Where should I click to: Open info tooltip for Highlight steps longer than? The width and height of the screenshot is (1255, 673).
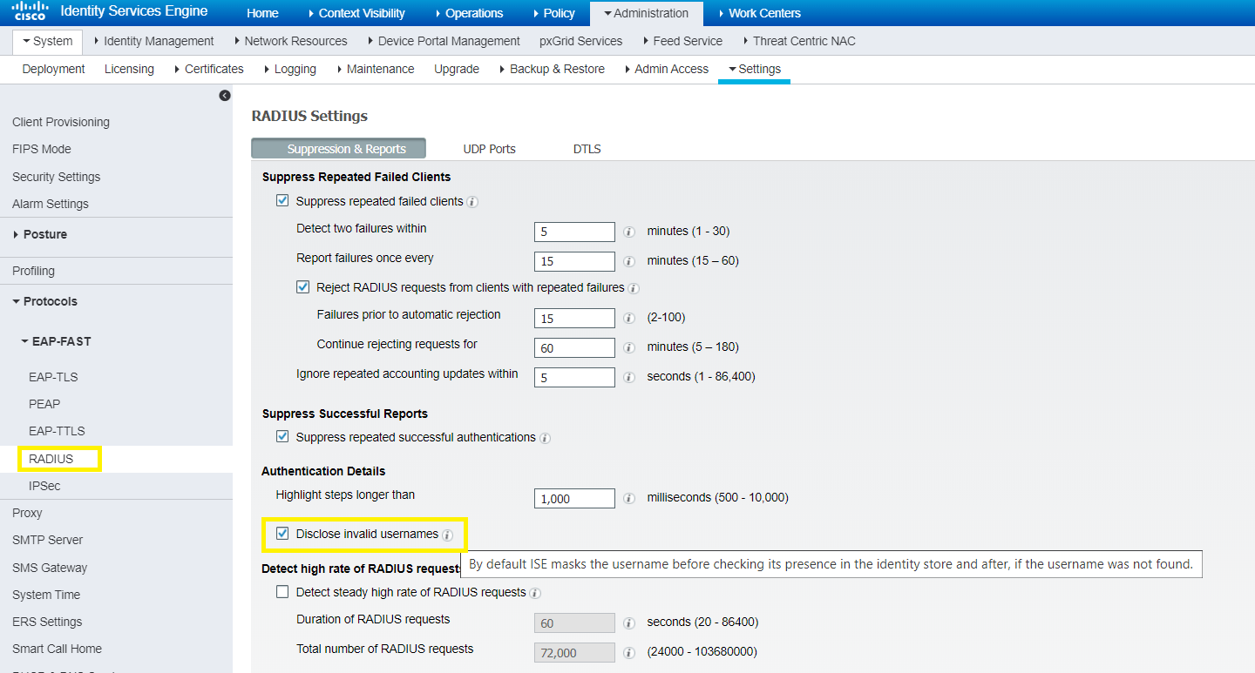(x=628, y=498)
